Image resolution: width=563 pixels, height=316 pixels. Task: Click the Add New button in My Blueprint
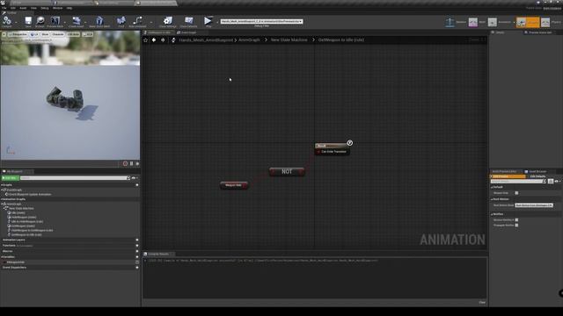click(x=10, y=178)
